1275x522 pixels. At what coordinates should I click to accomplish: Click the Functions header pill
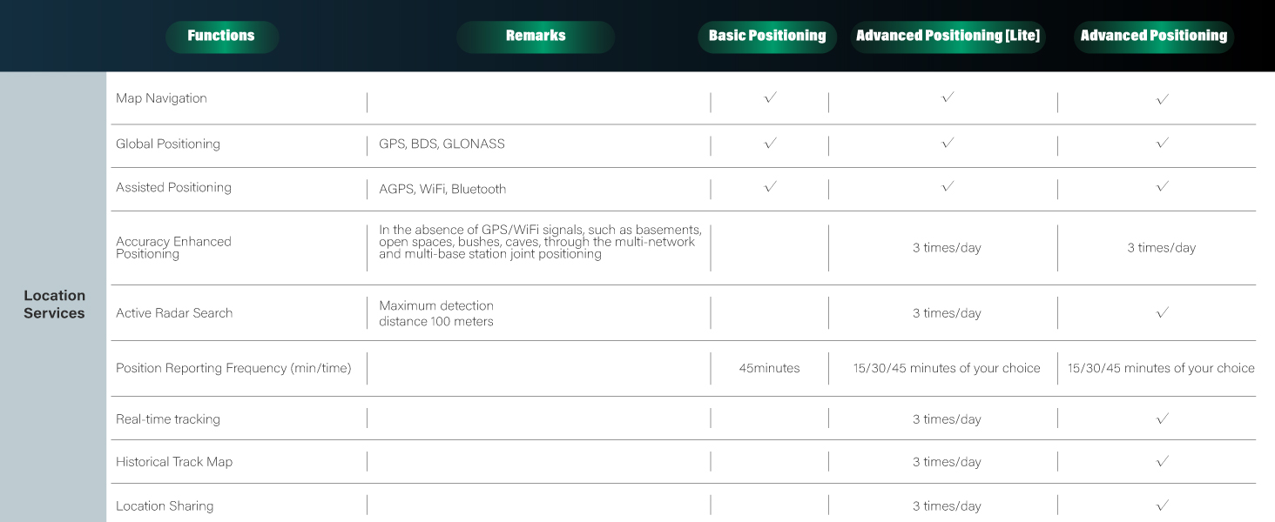pyautogui.click(x=221, y=37)
